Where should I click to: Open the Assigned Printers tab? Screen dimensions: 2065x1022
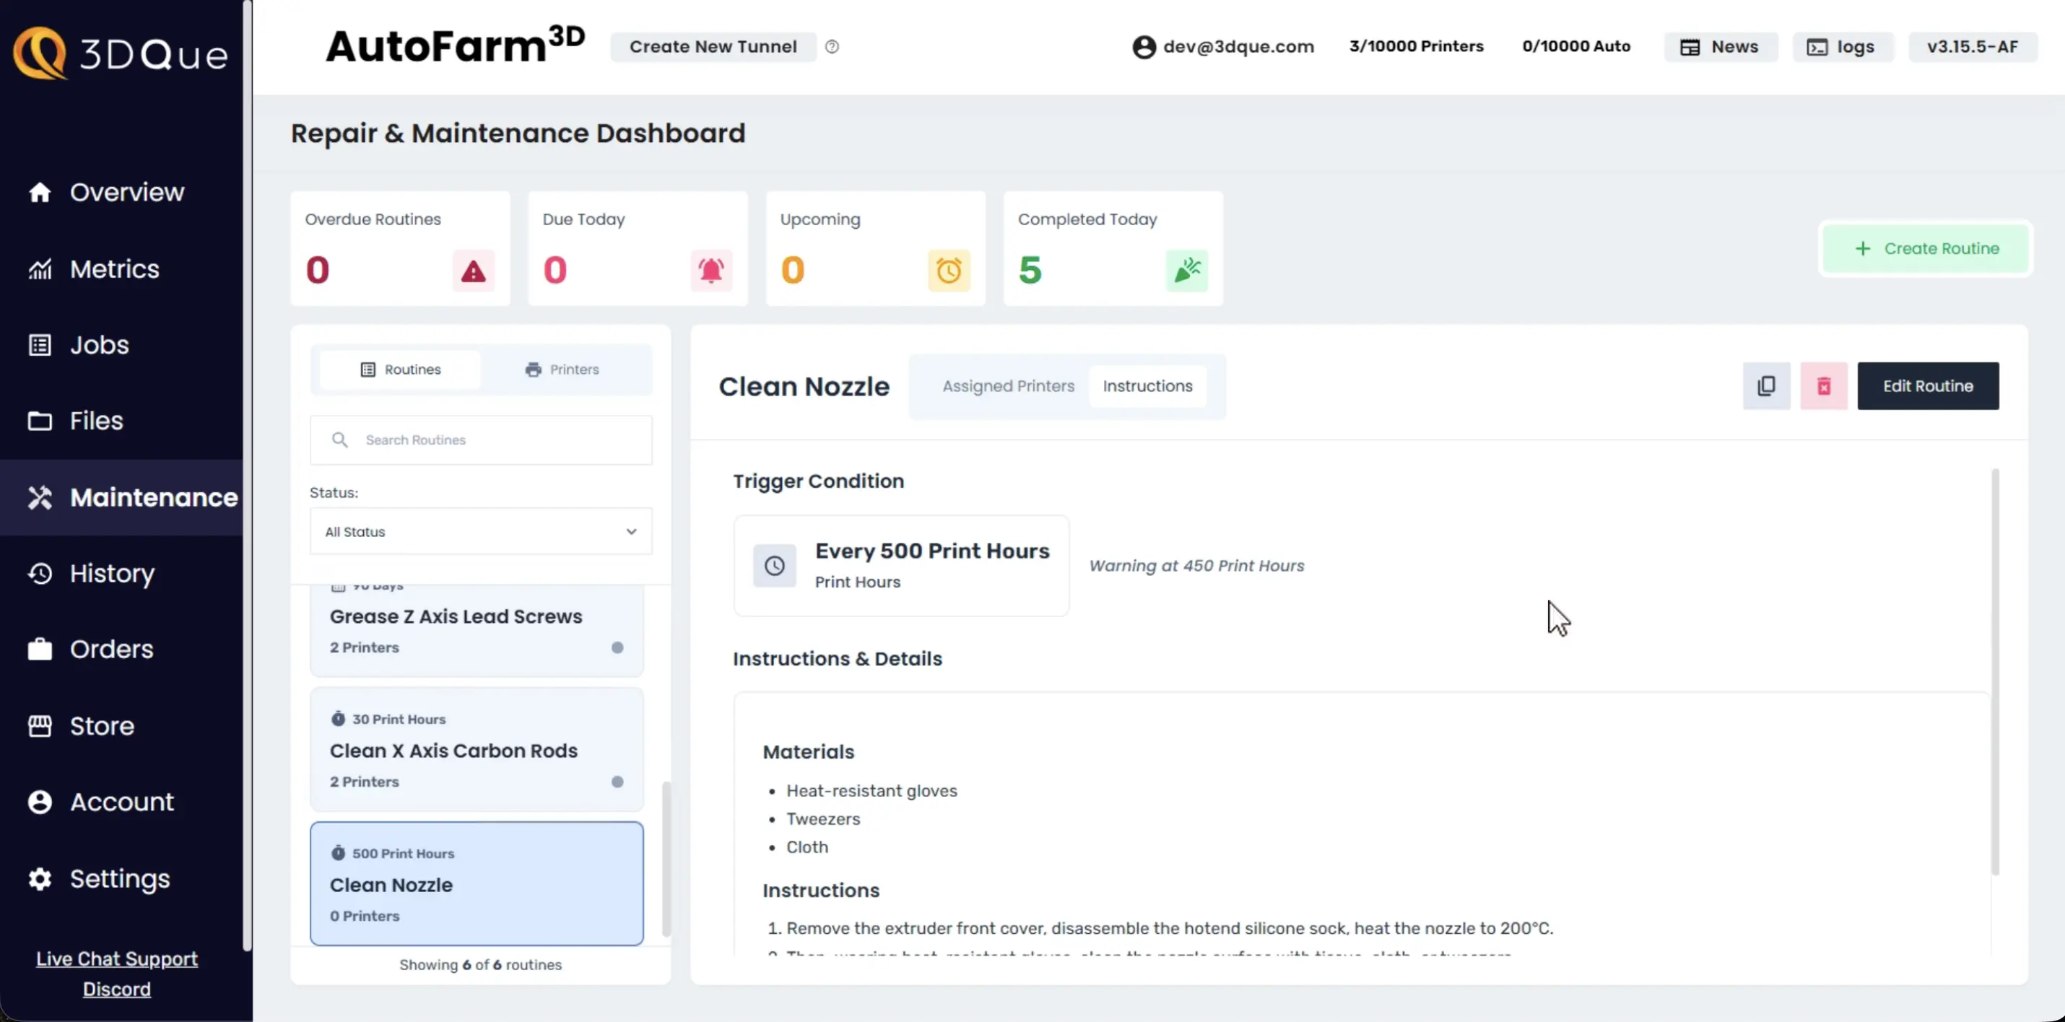coord(1009,386)
